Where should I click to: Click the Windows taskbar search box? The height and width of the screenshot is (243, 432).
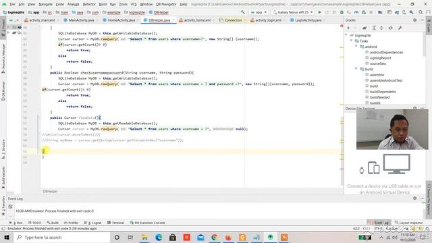(x=62, y=237)
